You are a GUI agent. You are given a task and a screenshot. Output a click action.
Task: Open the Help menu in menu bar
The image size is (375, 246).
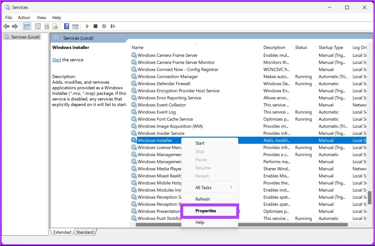pyautogui.click(x=56, y=18)
